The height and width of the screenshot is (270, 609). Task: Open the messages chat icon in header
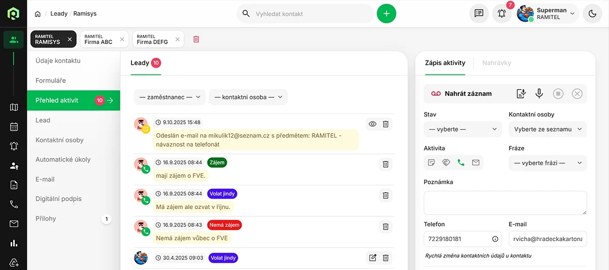479,14
